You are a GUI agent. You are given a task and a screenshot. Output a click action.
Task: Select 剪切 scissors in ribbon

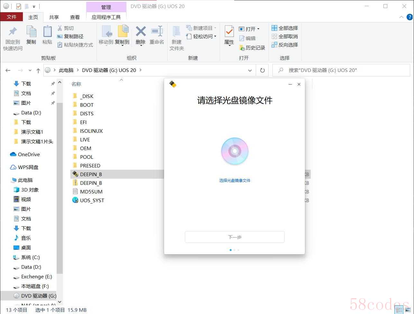pyautogui.click(x=66, y=28)
